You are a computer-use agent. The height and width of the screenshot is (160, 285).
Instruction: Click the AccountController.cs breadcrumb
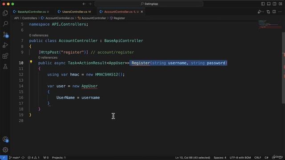pos(57,18)
